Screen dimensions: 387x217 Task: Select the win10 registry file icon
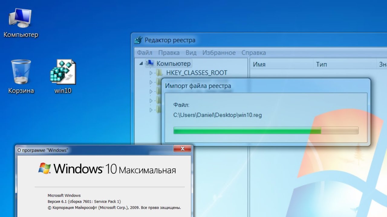click(63, 77)
